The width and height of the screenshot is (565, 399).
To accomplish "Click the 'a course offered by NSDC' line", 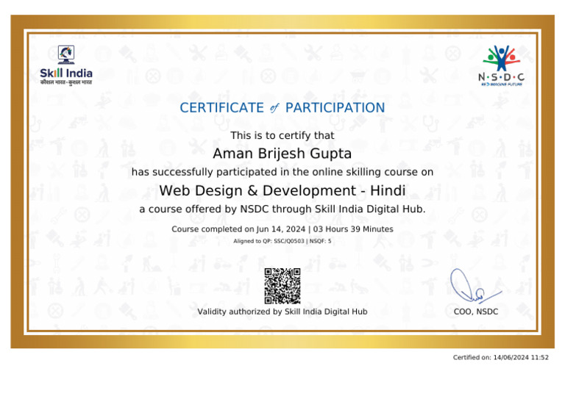I will coord(282,209).
